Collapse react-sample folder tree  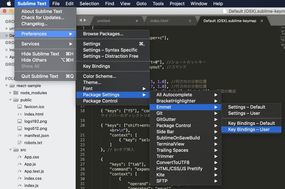(7, 86)
